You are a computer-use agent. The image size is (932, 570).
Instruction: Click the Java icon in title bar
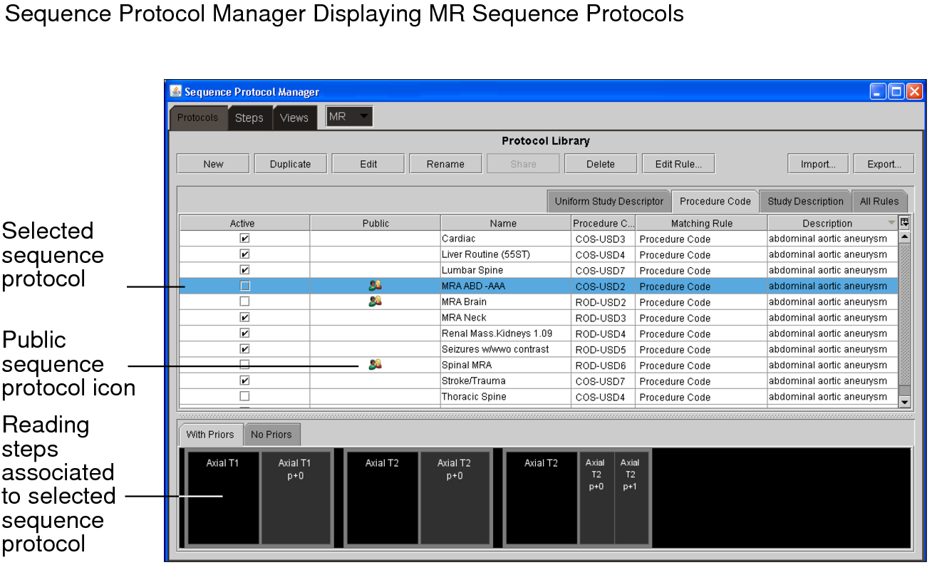click(x=176, y=91)
